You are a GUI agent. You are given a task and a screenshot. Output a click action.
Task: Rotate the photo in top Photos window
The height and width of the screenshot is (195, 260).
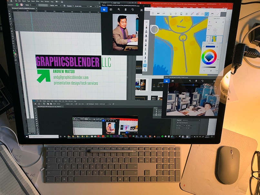132,10
